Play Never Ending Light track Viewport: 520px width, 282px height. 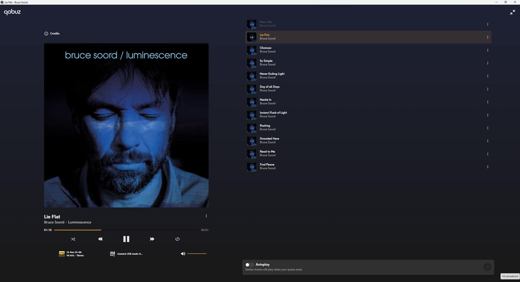(x=368, y=76)
